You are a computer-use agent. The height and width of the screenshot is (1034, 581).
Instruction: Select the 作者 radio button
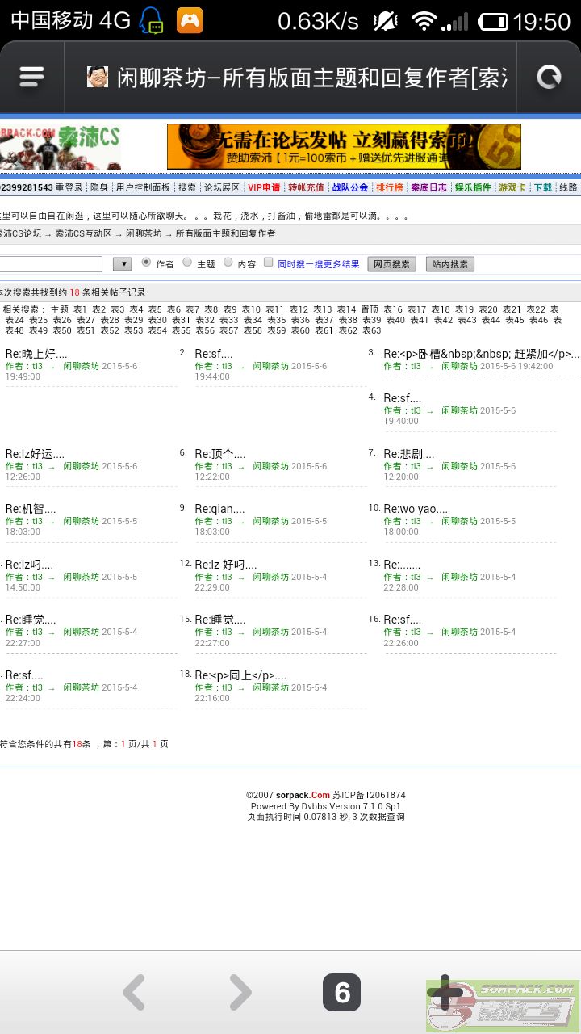[146, 263]
